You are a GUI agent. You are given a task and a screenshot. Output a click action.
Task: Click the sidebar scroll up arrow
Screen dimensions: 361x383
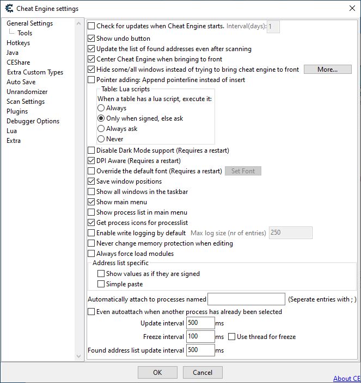78,23
